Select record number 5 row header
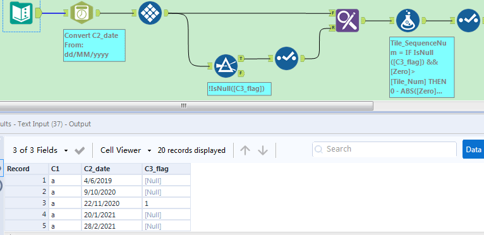The image size is (484, 235). pos(27,226)
